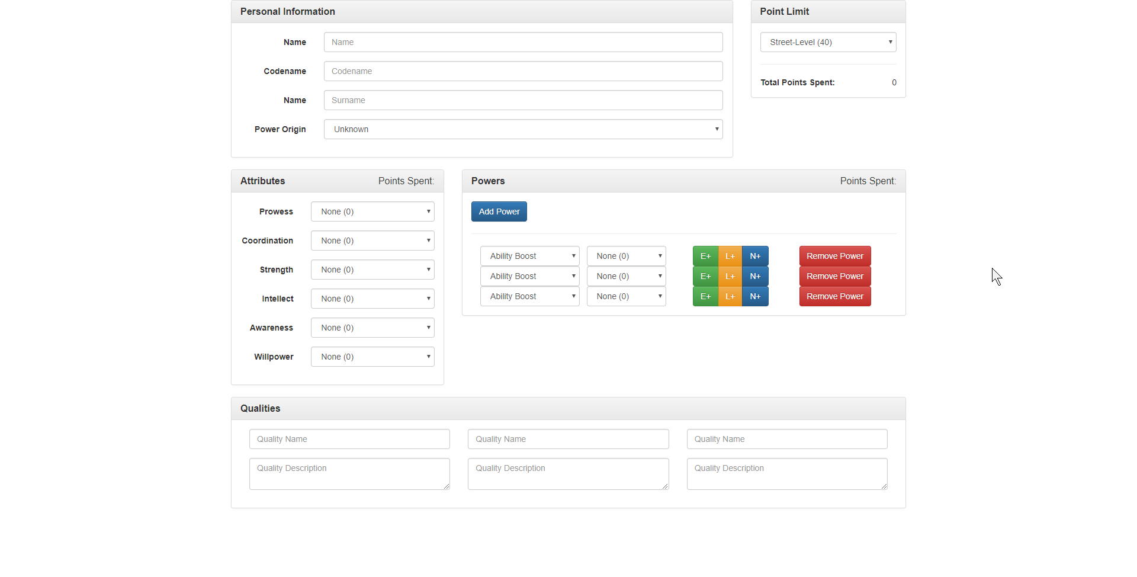Expand the Power Origin dropdown
The height and width of the screenshot is (577, 1137).
pos(523,129)
